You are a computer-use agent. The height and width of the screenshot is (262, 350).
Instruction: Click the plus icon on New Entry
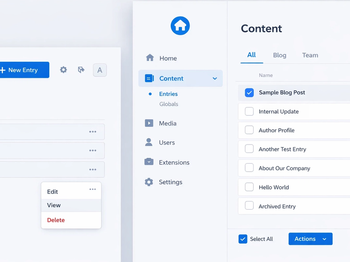coord(3,70)
